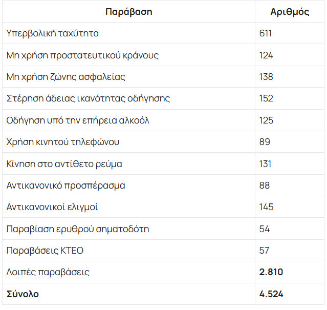327x310 pixels.
Task: Click the "Σύνολο" total value 4.524
Action: tap(271, 294)
